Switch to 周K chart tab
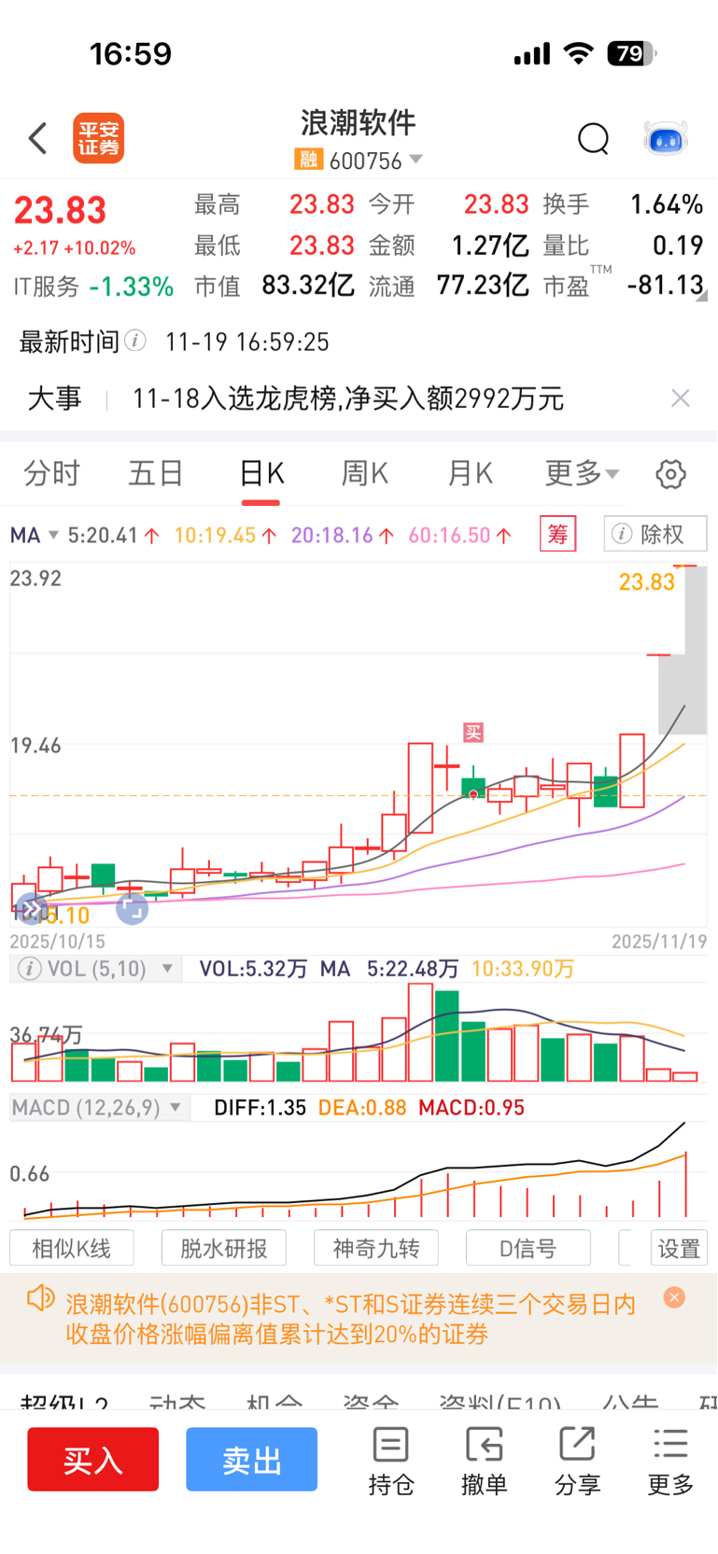The image size is (718, 1554). pyautogui.click(x=364, y=473)
